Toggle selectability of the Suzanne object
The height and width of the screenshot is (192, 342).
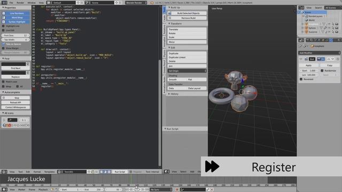pyautogui.click(x=333, y=32)
